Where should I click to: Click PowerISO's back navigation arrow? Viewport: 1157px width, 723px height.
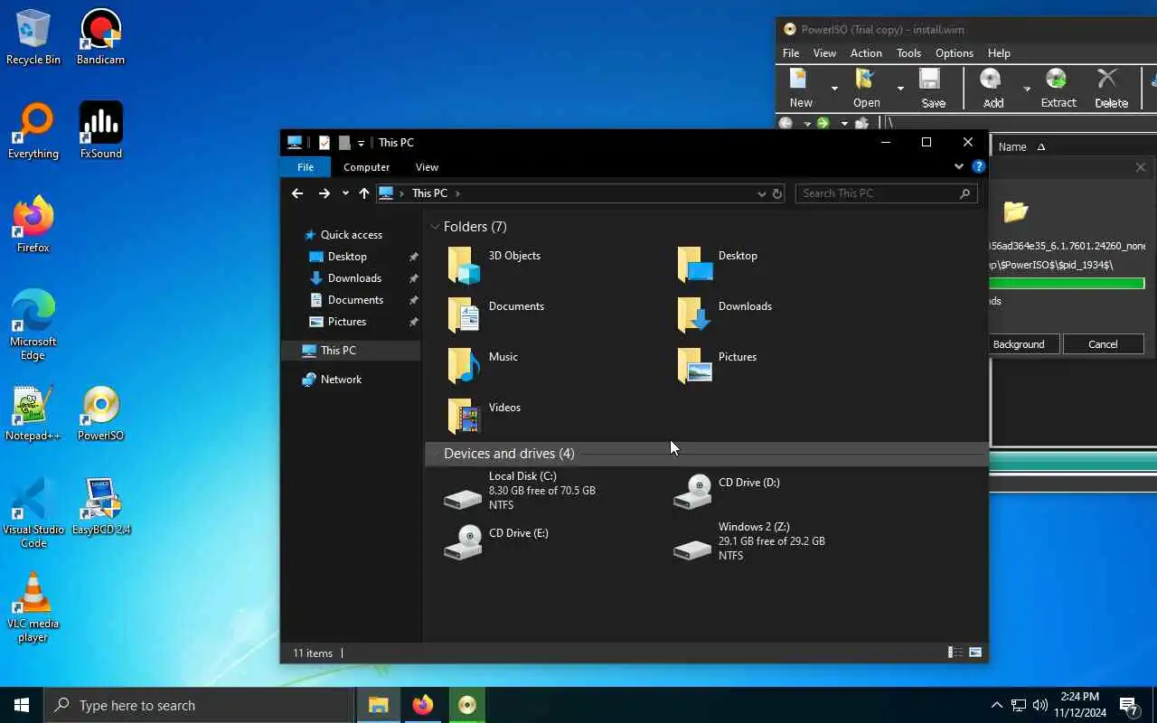point(785,124)
